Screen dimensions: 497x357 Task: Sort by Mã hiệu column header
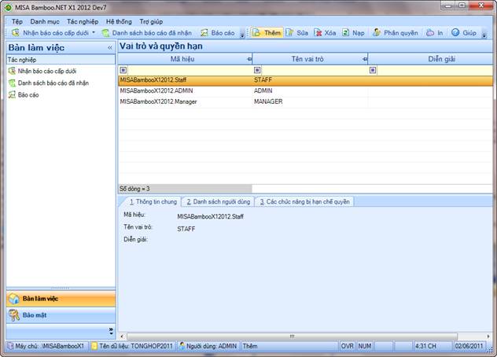click(x=182, y=59)
